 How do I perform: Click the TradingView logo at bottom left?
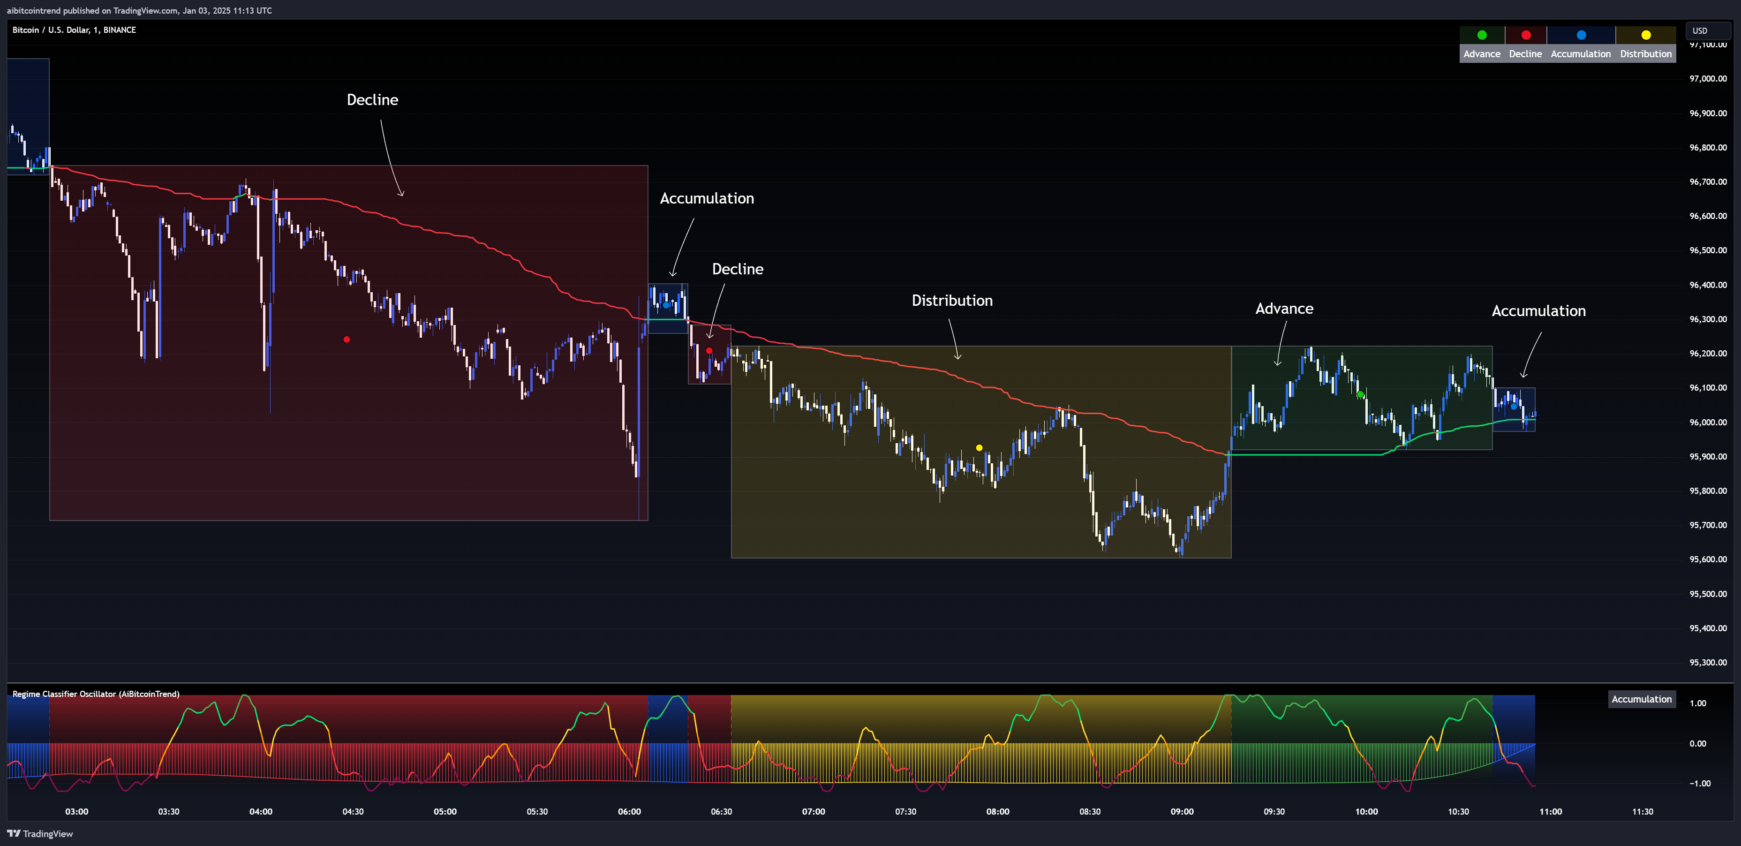(x=40, y=833)
